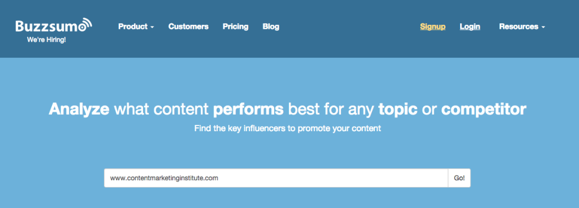
Task: Focus the URL search input field
Action: click(x=276, y=178)
